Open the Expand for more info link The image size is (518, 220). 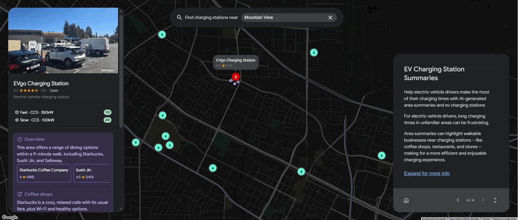click(x=427, y=173)
